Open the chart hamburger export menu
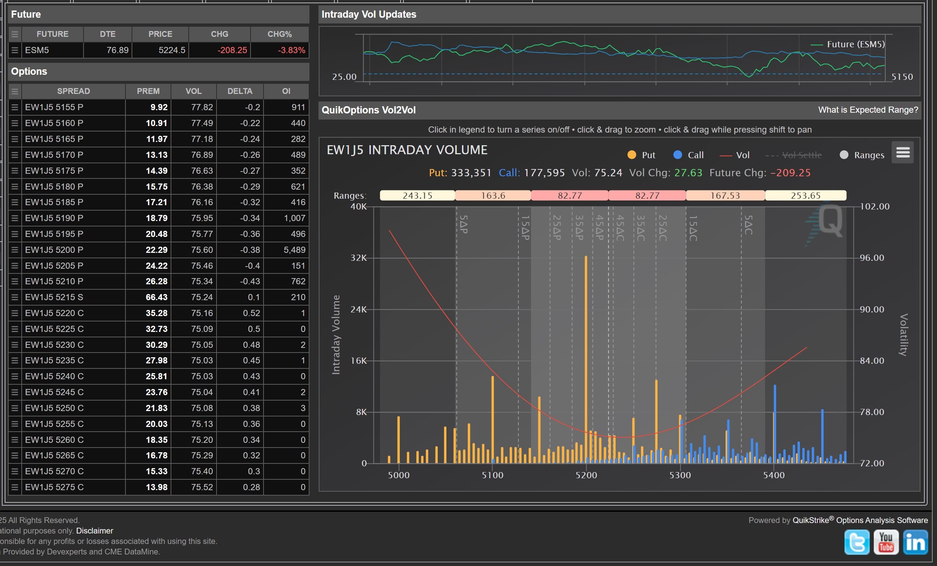Viewport: 937px width, 566px height. (x=903, y=152)
